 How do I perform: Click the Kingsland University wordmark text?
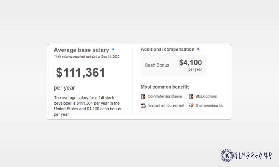(253, 156)
